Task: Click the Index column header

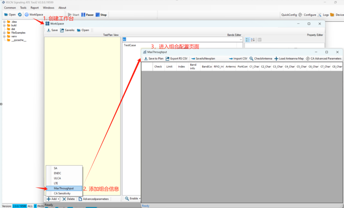Action: coord(182,67)
